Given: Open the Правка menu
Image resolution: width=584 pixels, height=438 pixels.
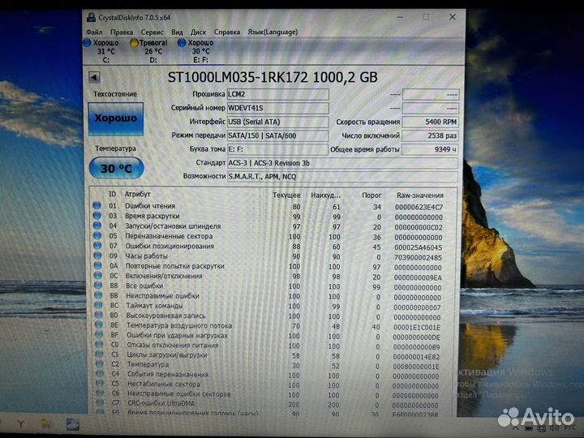Looking at the screenshot, I should [122, 32].
